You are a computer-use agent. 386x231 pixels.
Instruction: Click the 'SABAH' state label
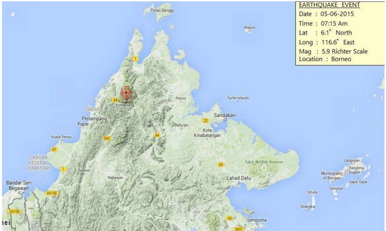tap(93, 109)
